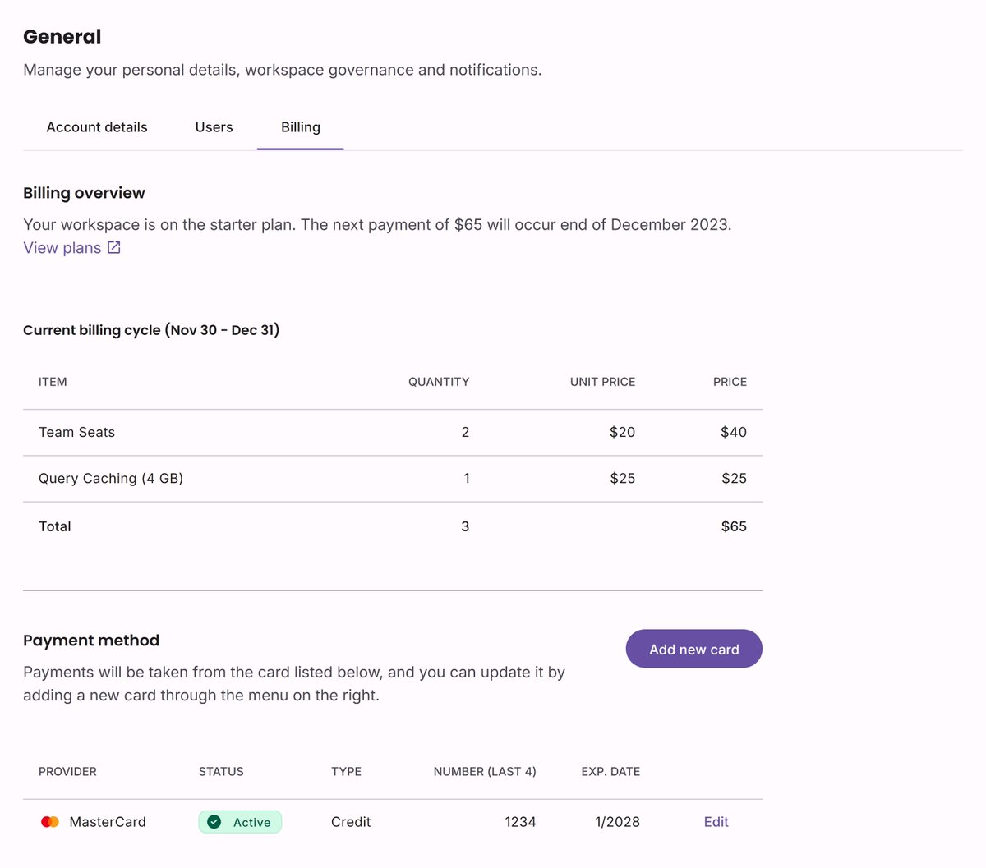Click the QUANTITY column header

[439, 382]
